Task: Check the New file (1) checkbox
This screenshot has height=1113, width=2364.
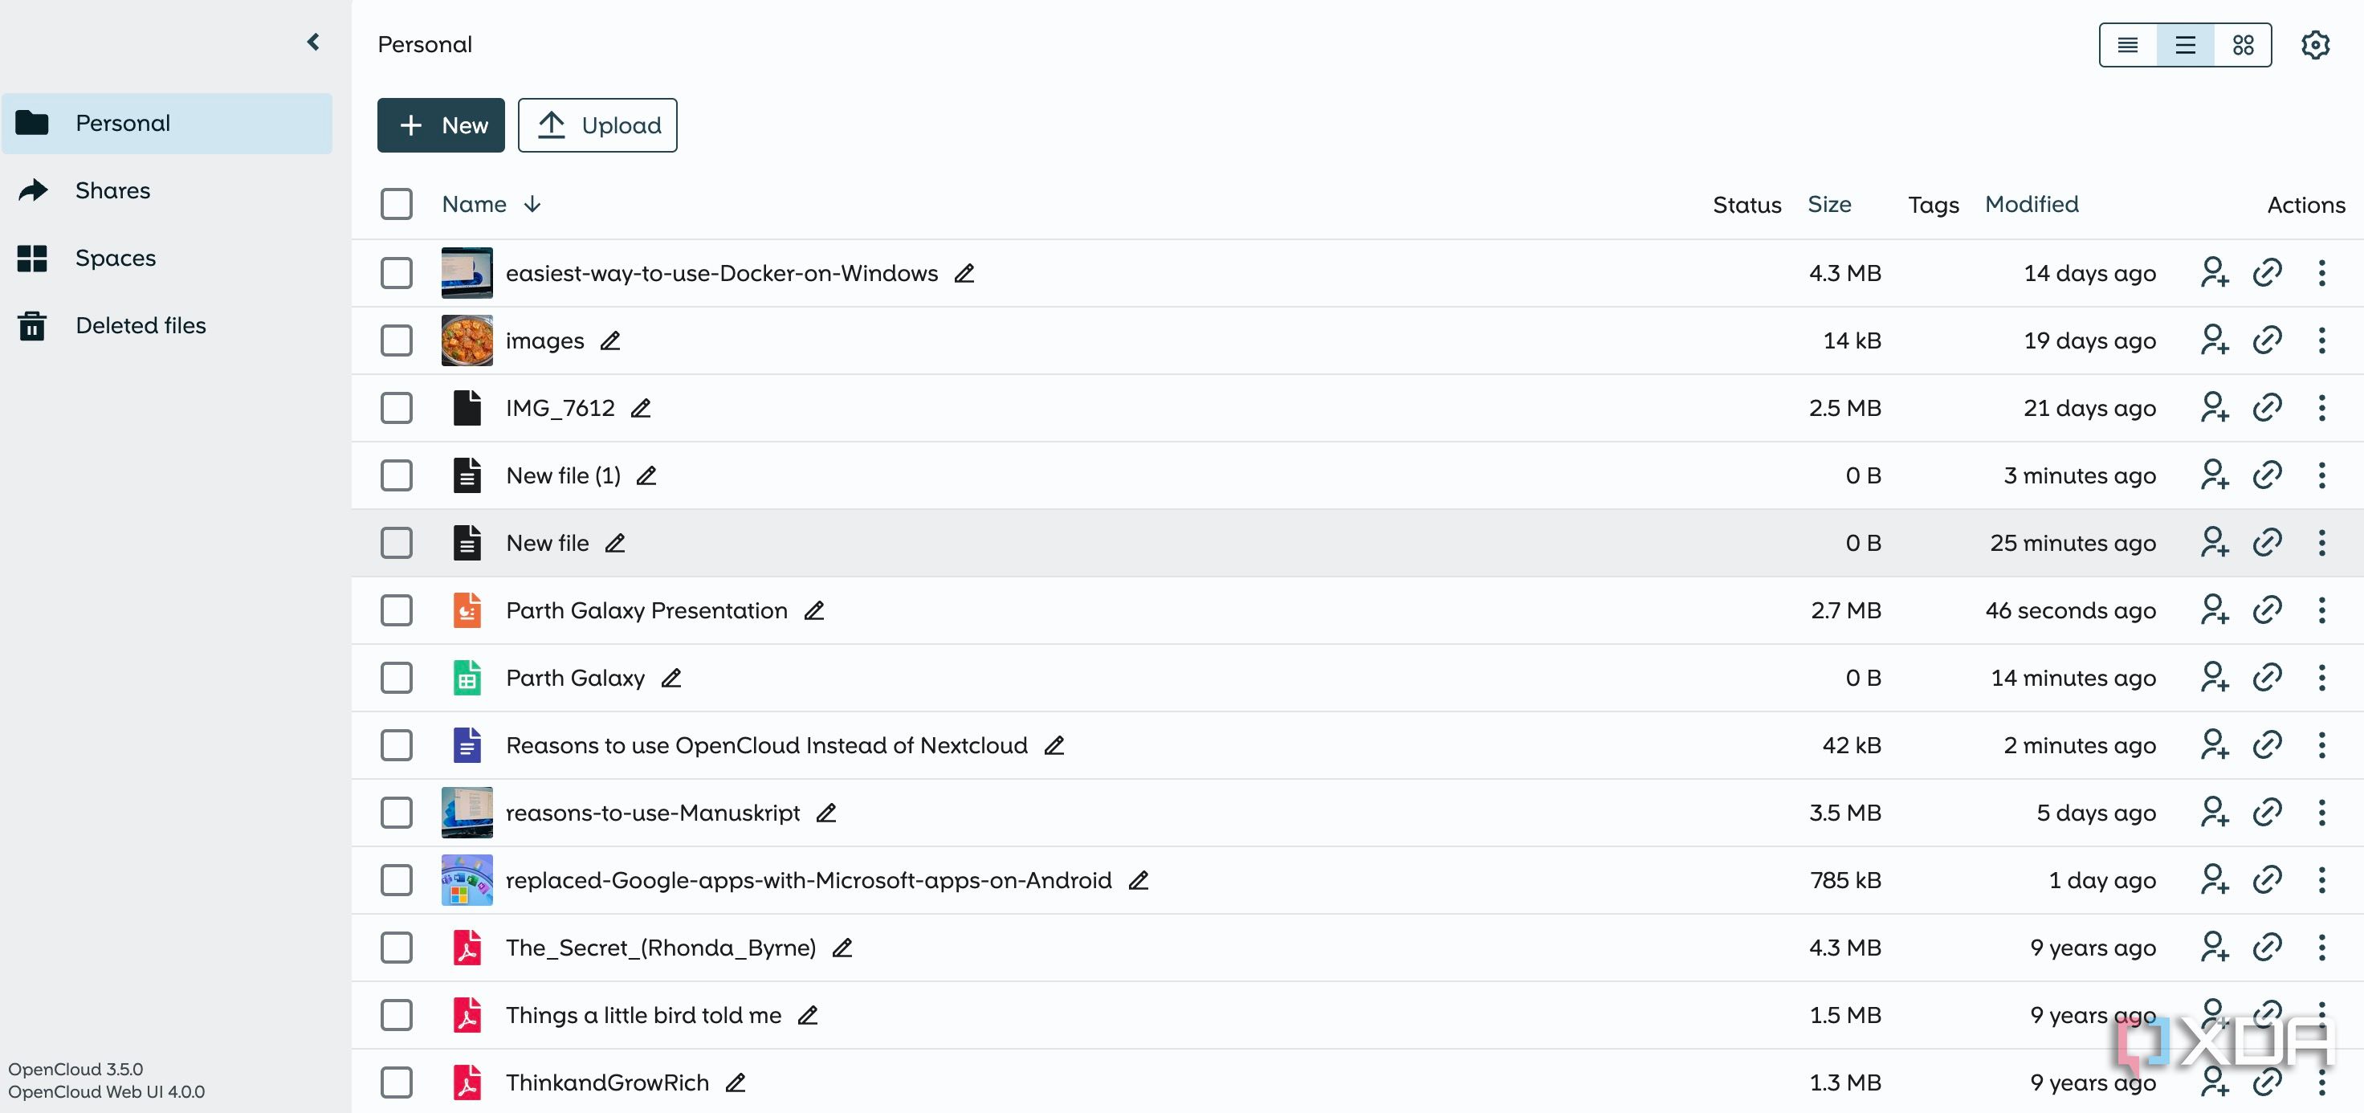Action: tap(397, 475)
